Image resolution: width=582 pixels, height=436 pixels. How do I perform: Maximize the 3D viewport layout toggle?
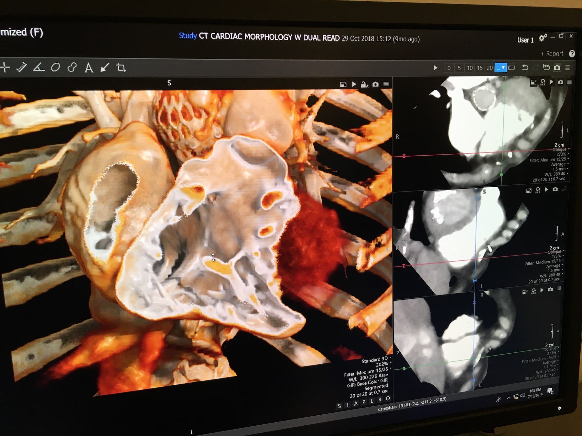coord(343,85)
